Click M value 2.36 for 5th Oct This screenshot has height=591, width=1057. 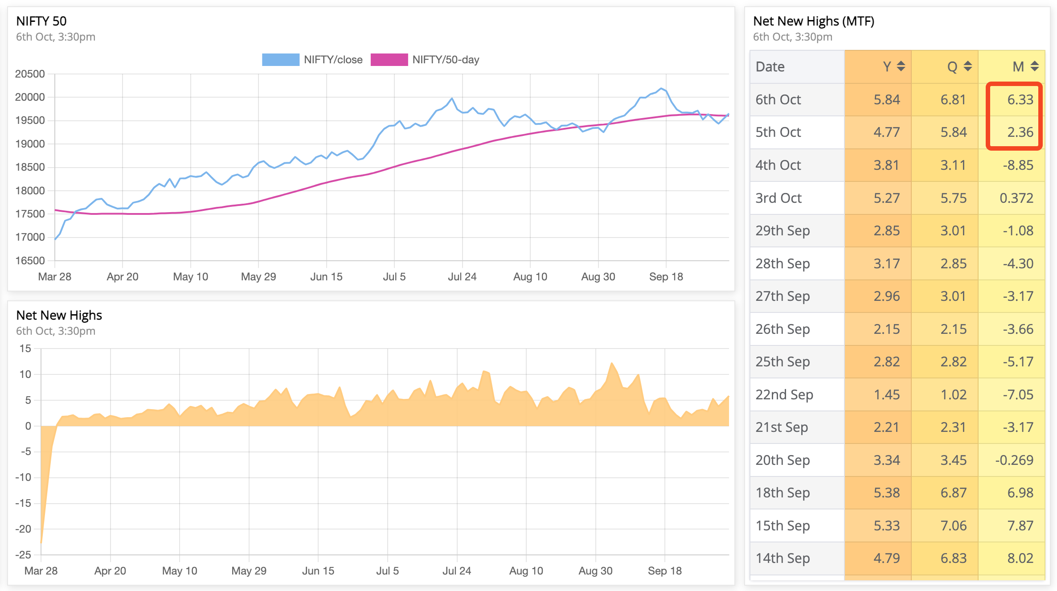pyautogui.click(x=1020, y=132)
